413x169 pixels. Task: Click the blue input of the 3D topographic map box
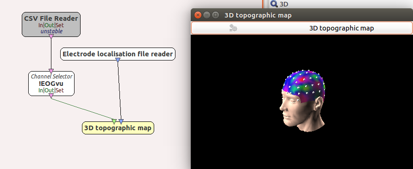pyautogui.click(x=121, y=121)
